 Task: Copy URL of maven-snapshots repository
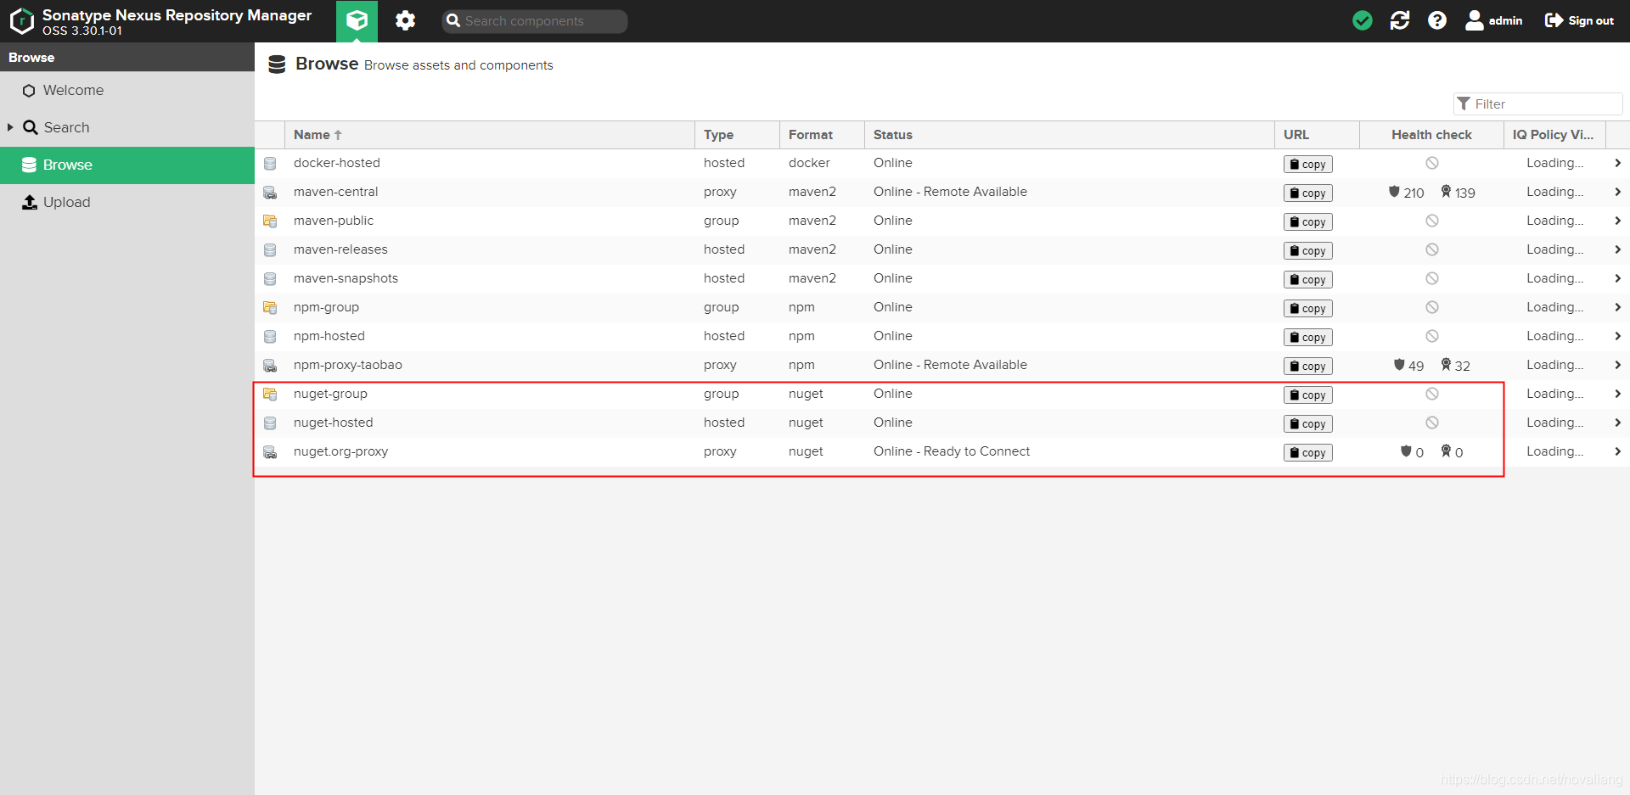1307,279
